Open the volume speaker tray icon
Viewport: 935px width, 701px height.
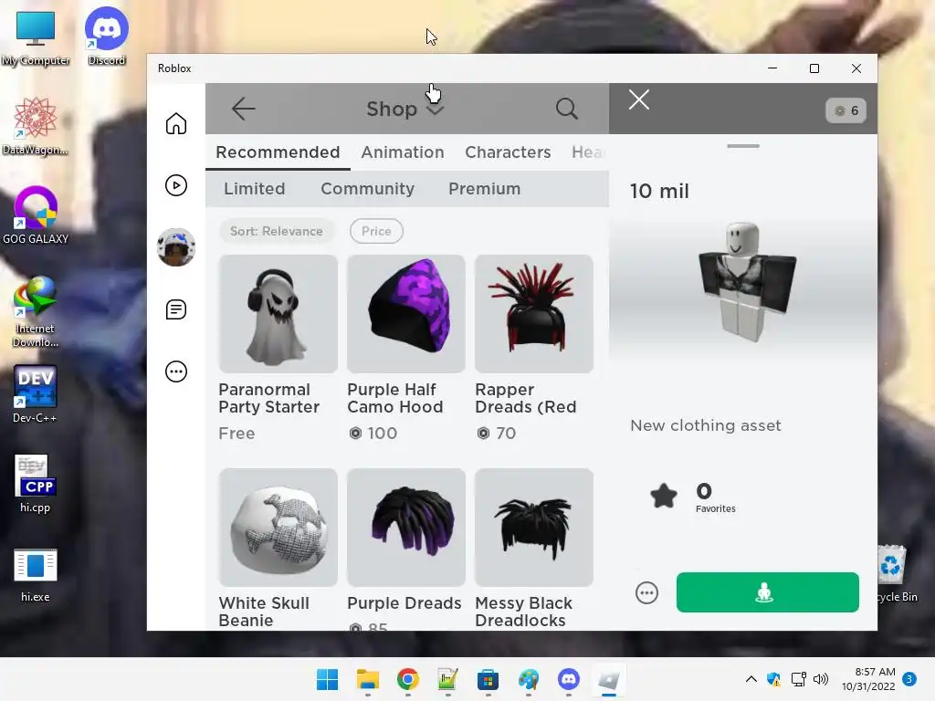pos(821,679)
